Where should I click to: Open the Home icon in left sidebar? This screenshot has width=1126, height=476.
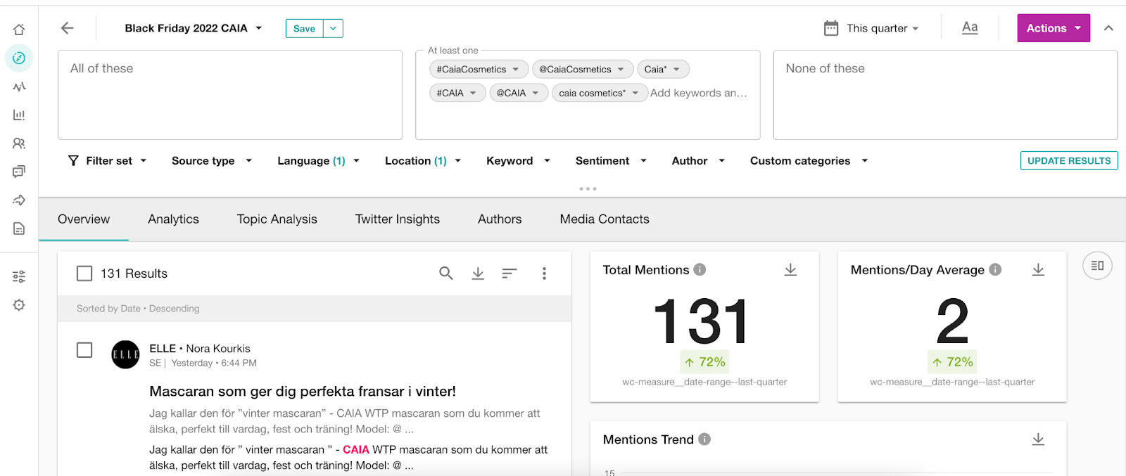(x=19, y=30)
